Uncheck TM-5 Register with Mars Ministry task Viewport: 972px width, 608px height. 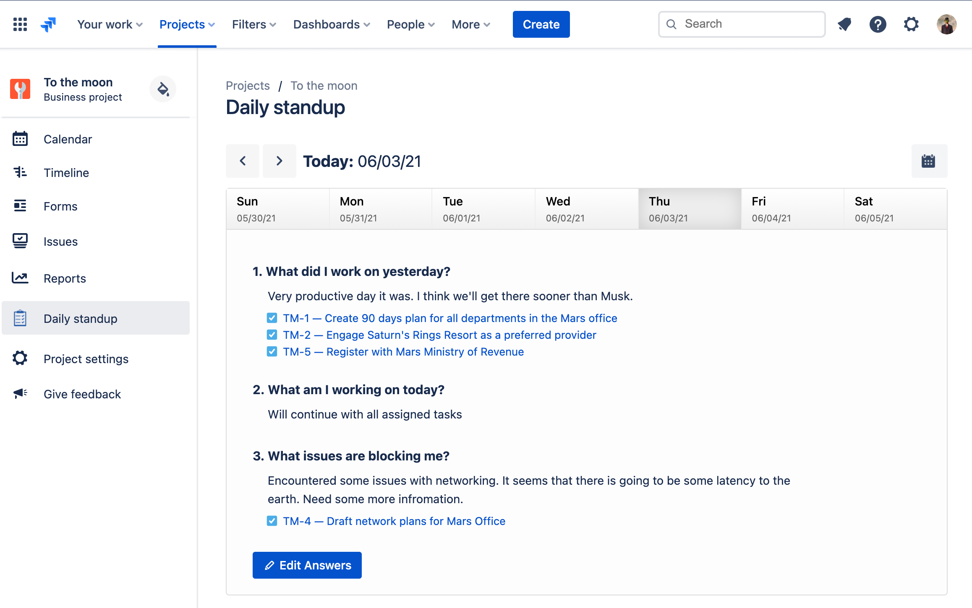pyautogui.click(x=272, y=351)
